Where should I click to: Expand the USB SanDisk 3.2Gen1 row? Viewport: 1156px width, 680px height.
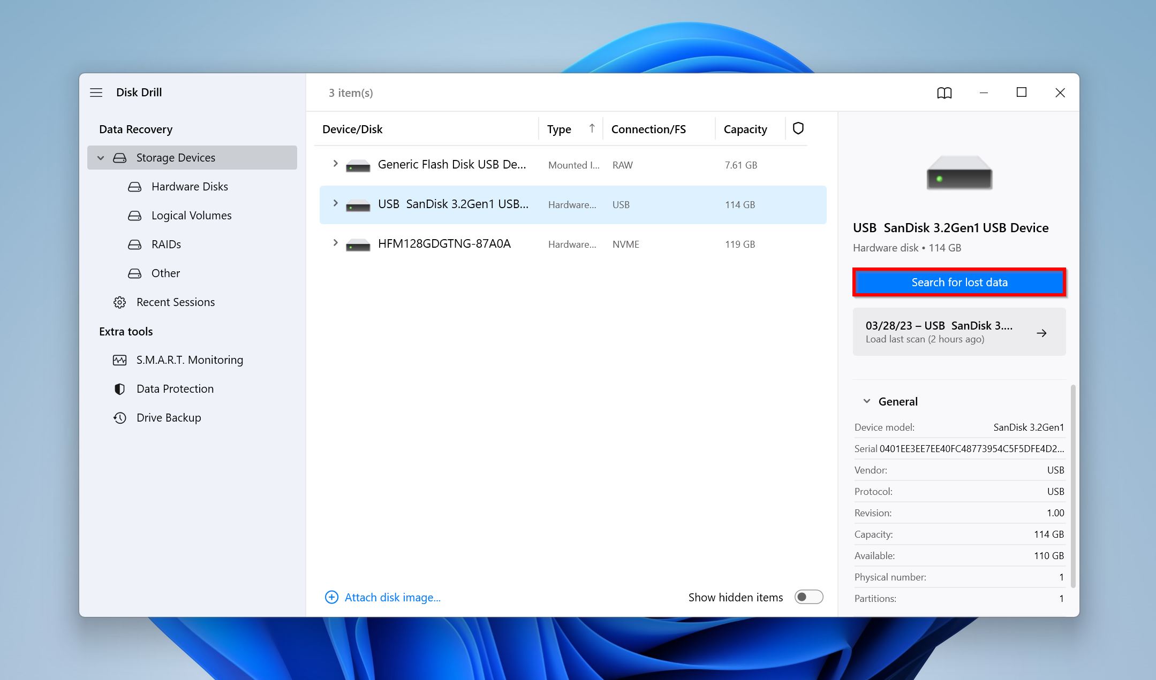(335, 203)
